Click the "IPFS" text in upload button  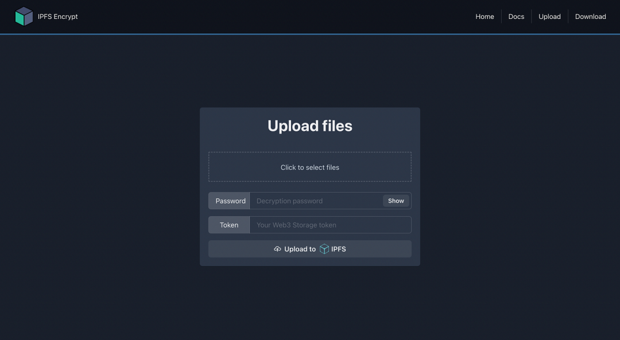(x=339, y=249)
